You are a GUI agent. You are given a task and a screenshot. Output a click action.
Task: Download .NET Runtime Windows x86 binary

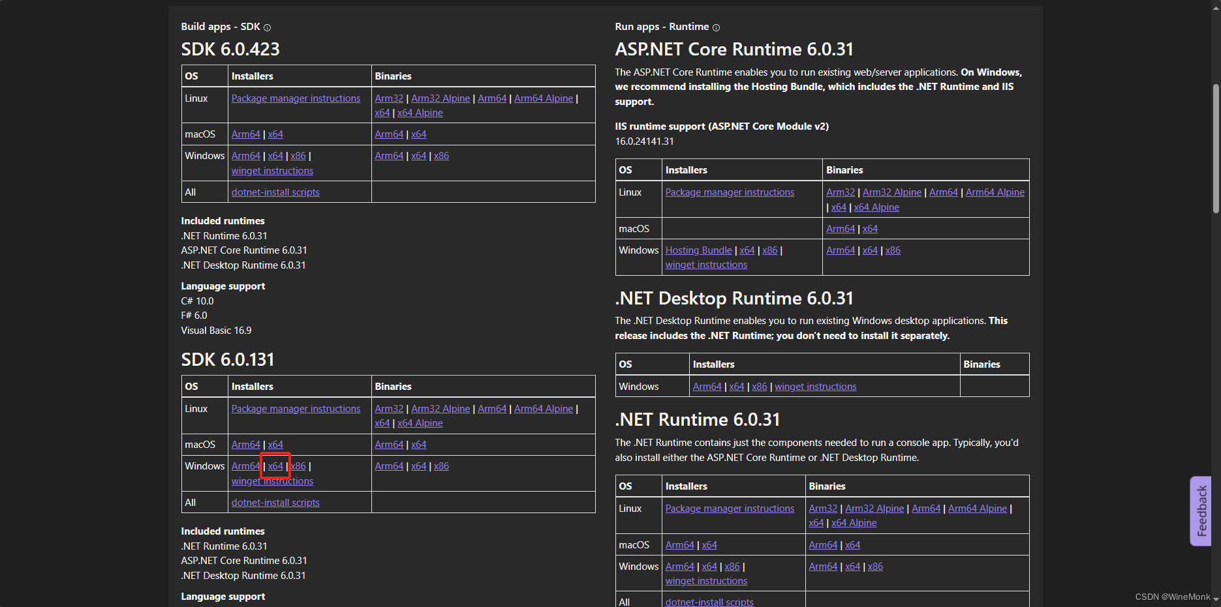click(x=876, y=567)
